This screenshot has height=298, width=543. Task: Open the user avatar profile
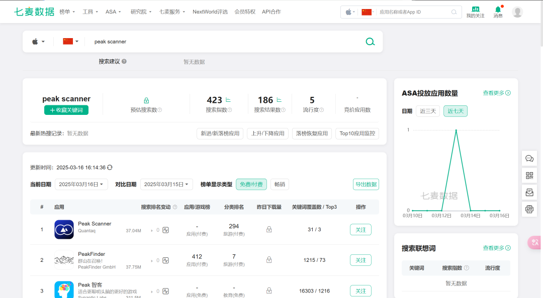pyautogui.click(x=517, y=12)
